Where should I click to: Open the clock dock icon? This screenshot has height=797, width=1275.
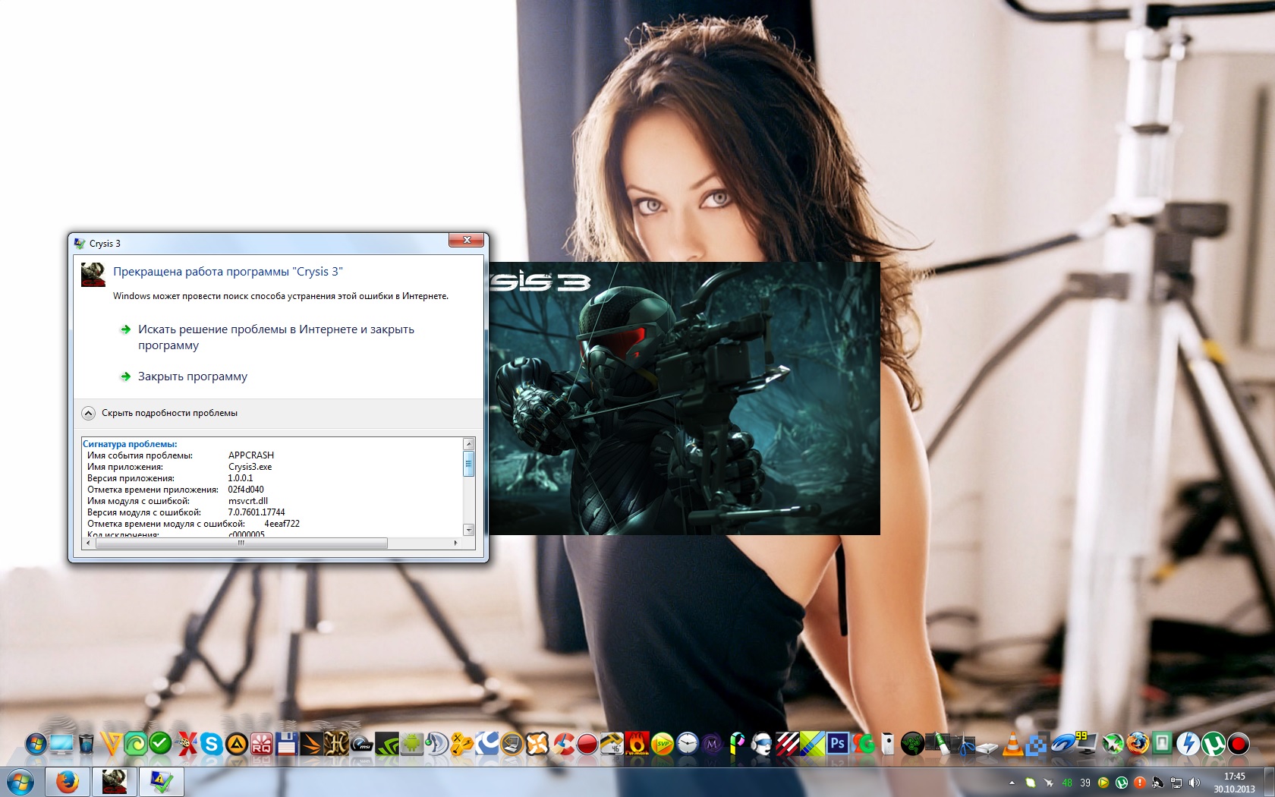[687, 744]
